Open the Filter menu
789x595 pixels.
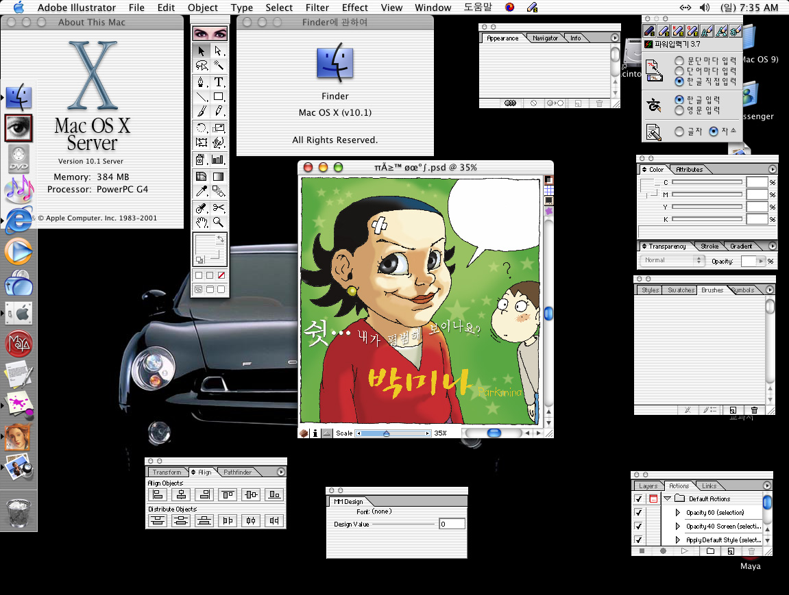(317, 8)
